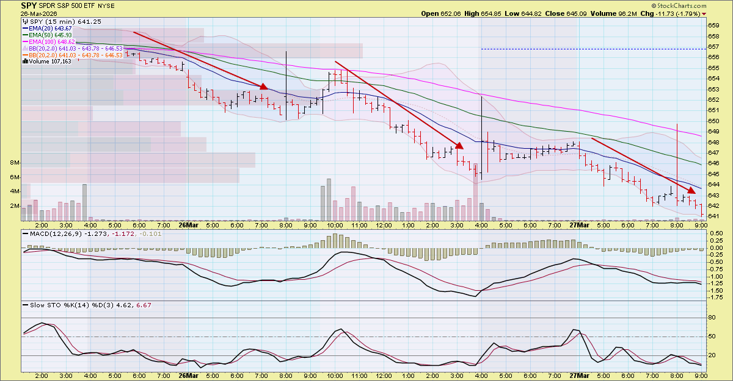Click the 655 price axis label
This screenshot has width=733, height=381.
click(713, 68)
